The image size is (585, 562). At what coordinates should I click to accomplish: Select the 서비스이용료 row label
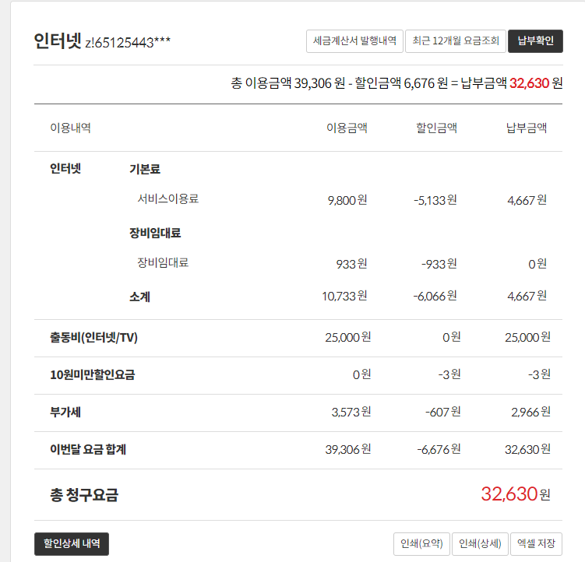pyautogui.click(x=168, y=198)
